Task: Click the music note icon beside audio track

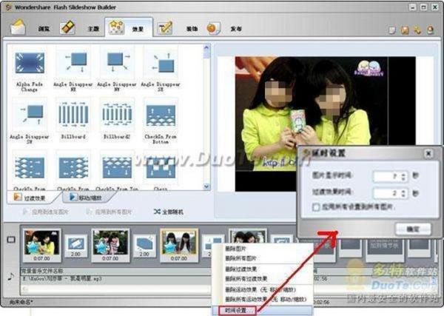Action: (11, 276)
